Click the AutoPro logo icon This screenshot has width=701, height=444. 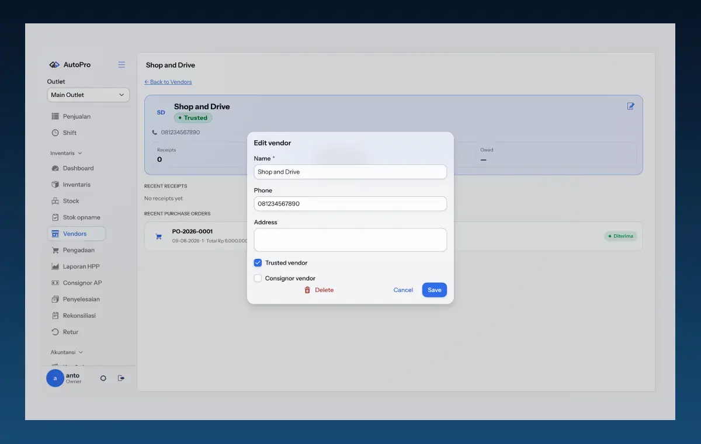tap(54, 65)
